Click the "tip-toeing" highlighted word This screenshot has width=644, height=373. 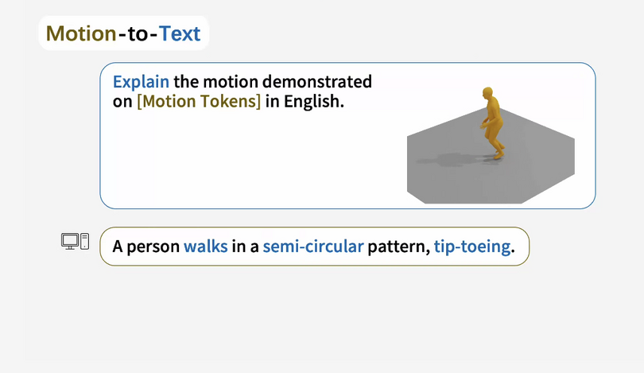click(472, 247)
